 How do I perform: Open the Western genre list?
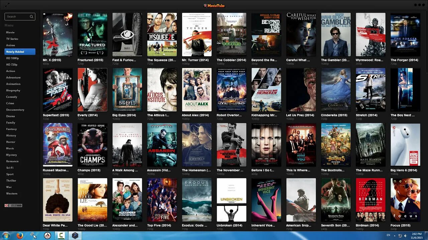[x=12, y=193]
